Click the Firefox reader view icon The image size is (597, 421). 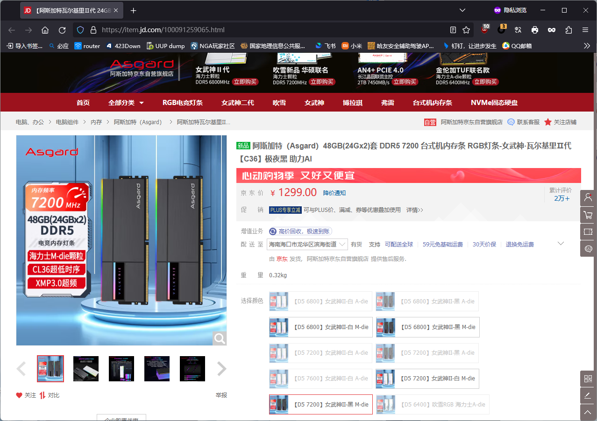coord(453,30)
